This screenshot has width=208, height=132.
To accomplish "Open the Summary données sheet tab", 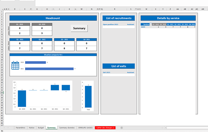I will click(x=67, y=127).
